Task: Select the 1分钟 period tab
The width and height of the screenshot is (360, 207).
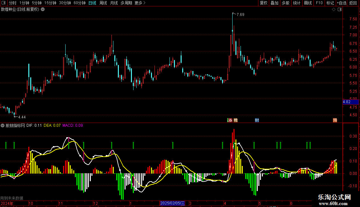Action: point(24,3)
